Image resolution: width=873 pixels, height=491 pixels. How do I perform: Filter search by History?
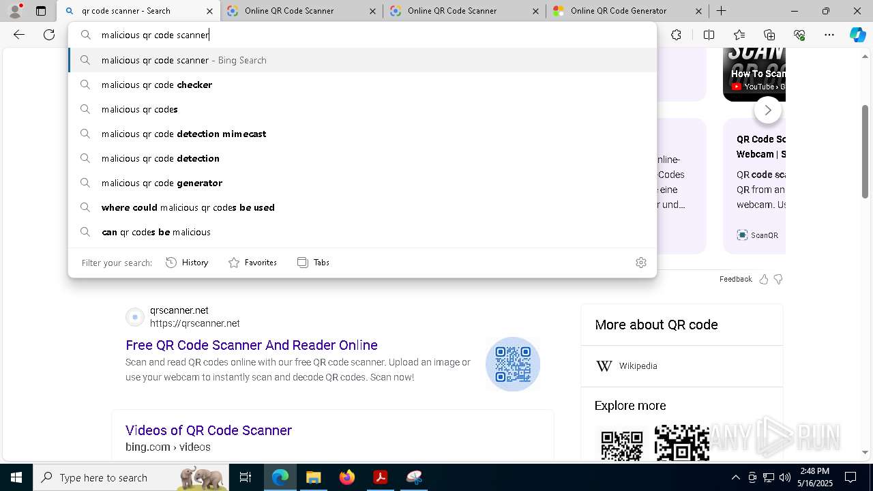[x=187, y=263]
